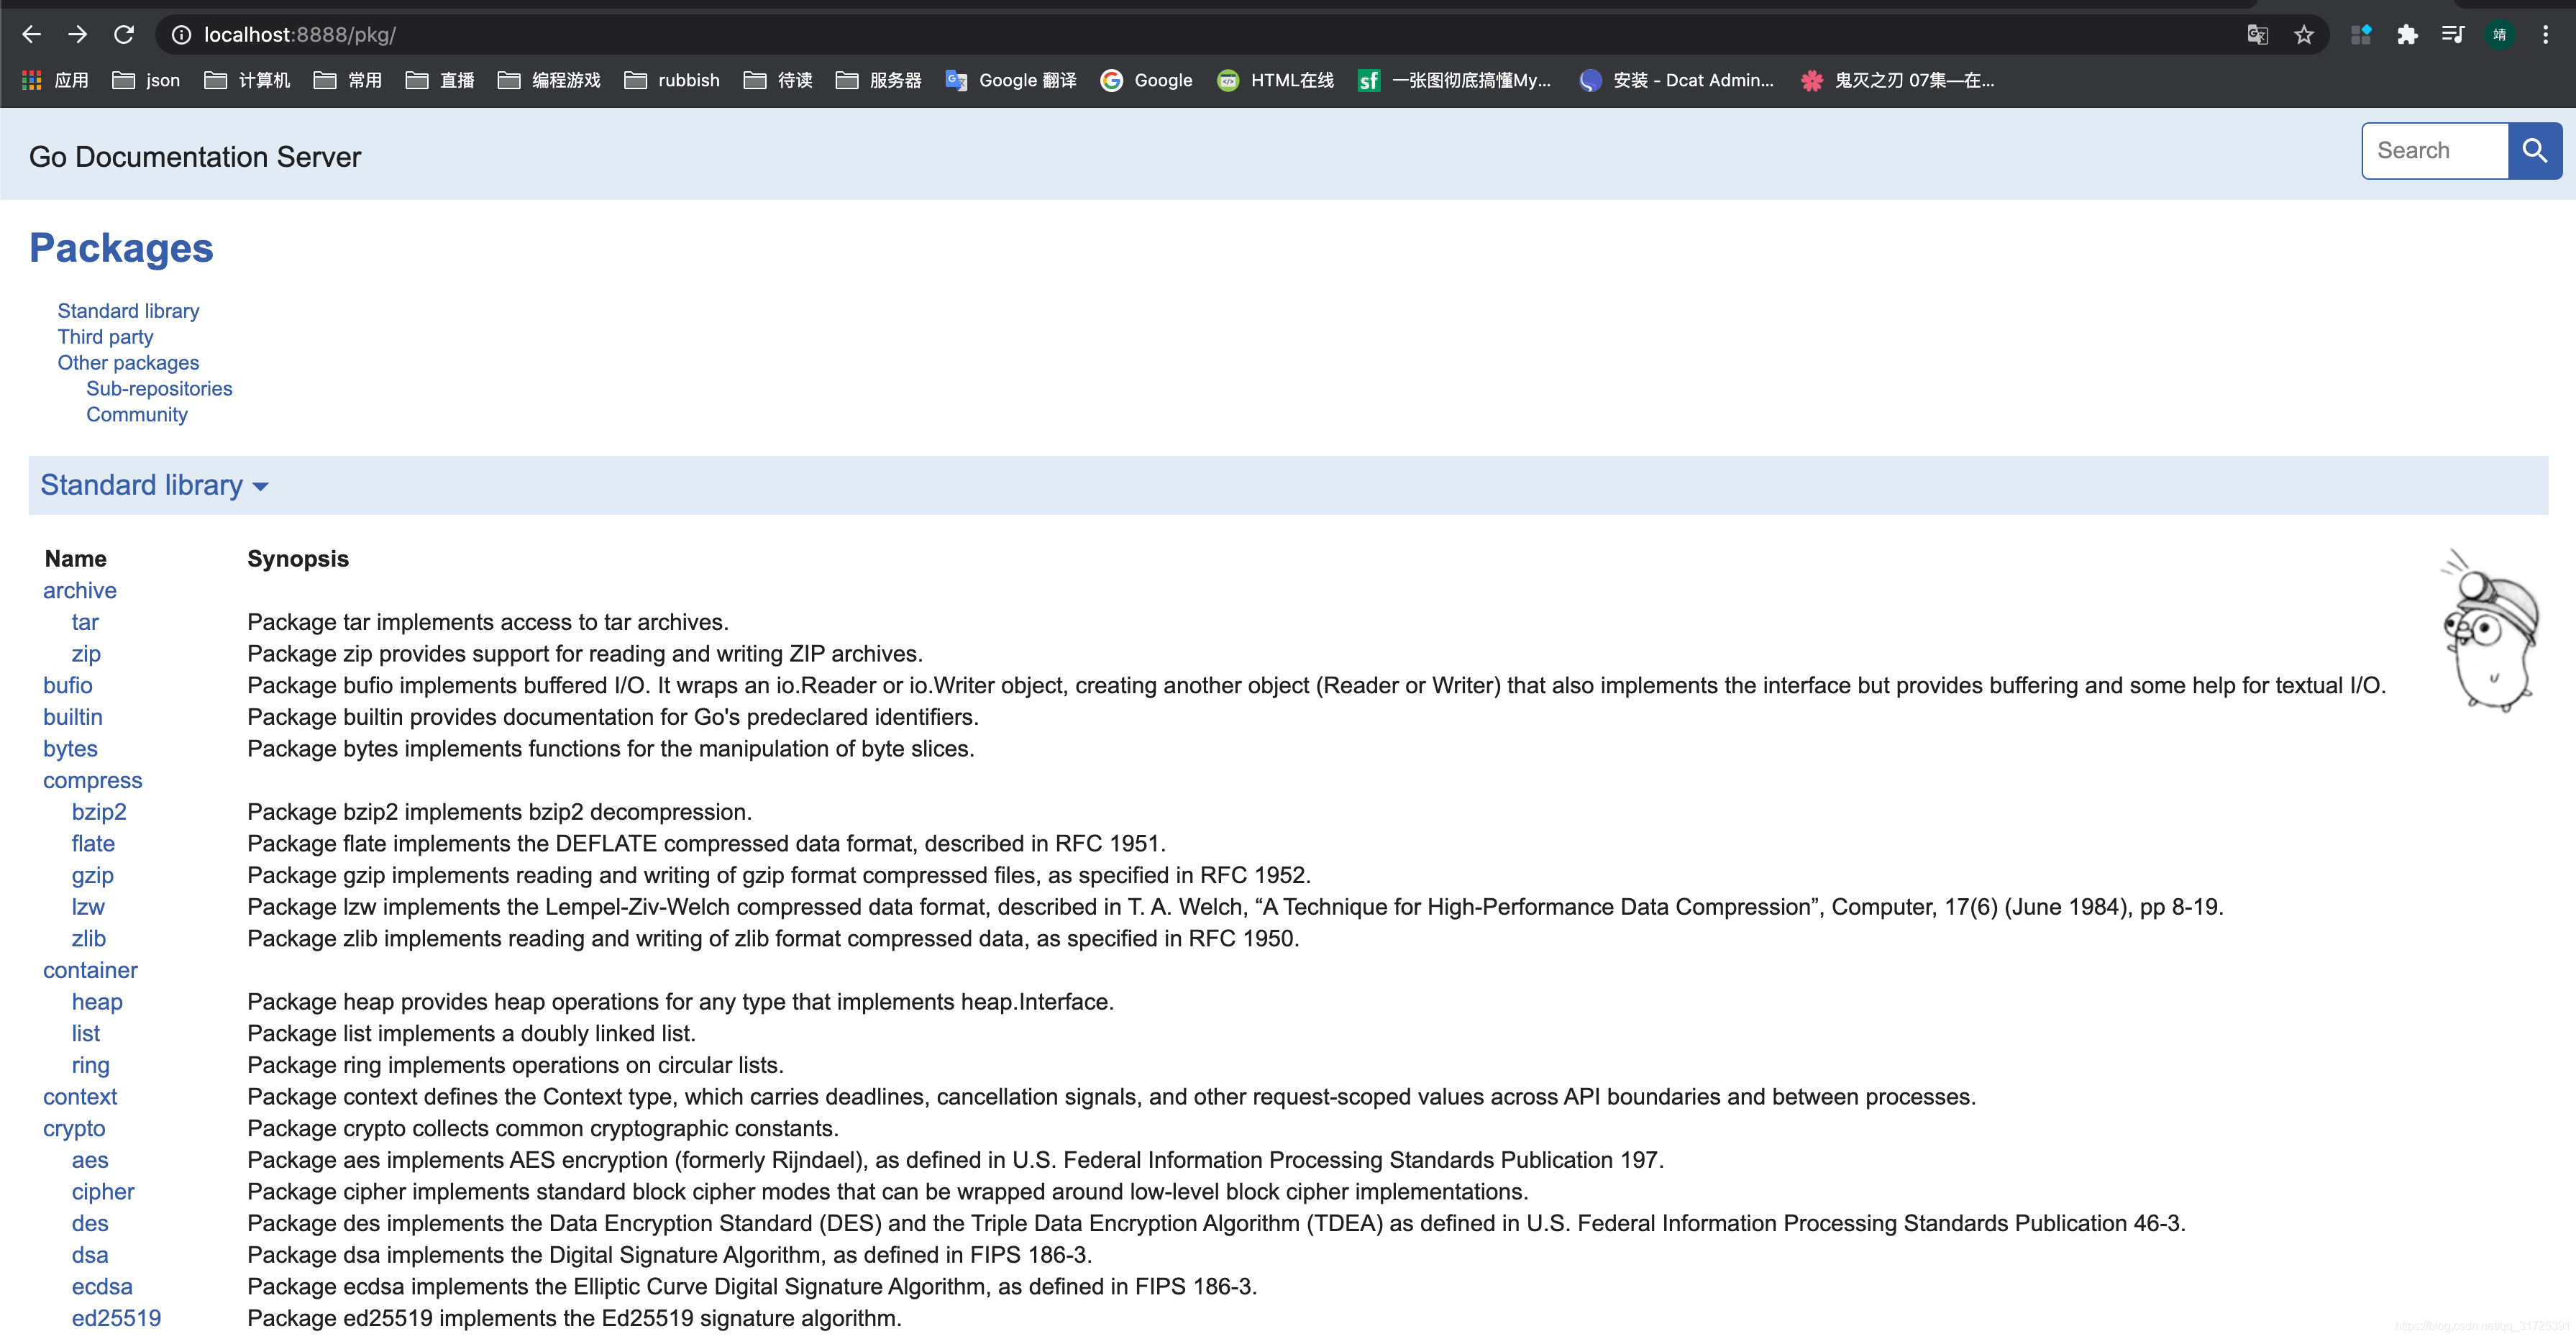Click the Apps grid icon in bookmarks bar

coord(32,80)
